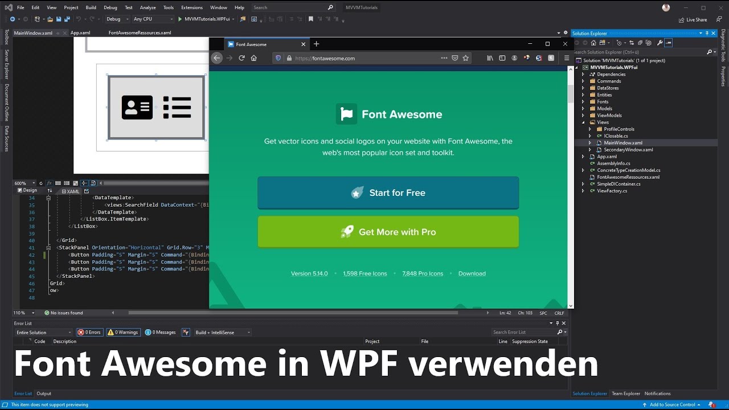Toggle the Warnings filter button

tap(123, 332)
